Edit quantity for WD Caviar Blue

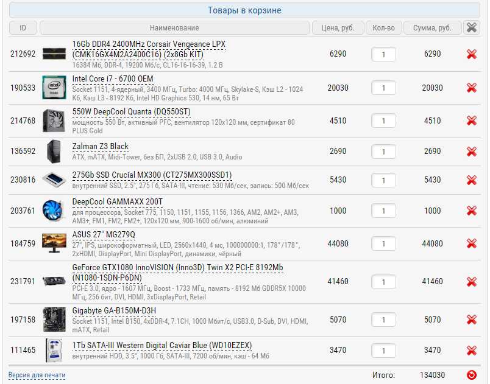[x=383, y=351]
